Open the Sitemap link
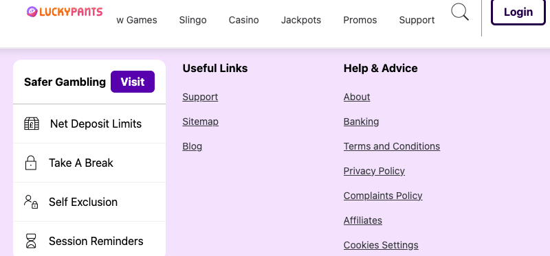550x256 pixels. pos(200,121)
